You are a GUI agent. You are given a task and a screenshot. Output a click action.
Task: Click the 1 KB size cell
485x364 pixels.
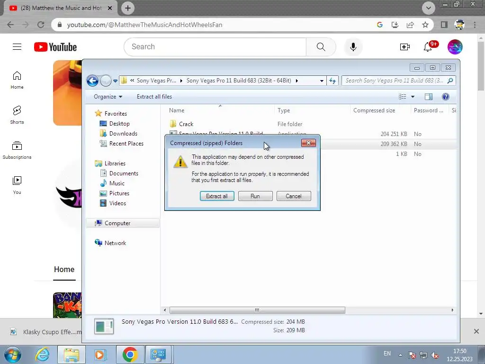(x=402, y=154)
